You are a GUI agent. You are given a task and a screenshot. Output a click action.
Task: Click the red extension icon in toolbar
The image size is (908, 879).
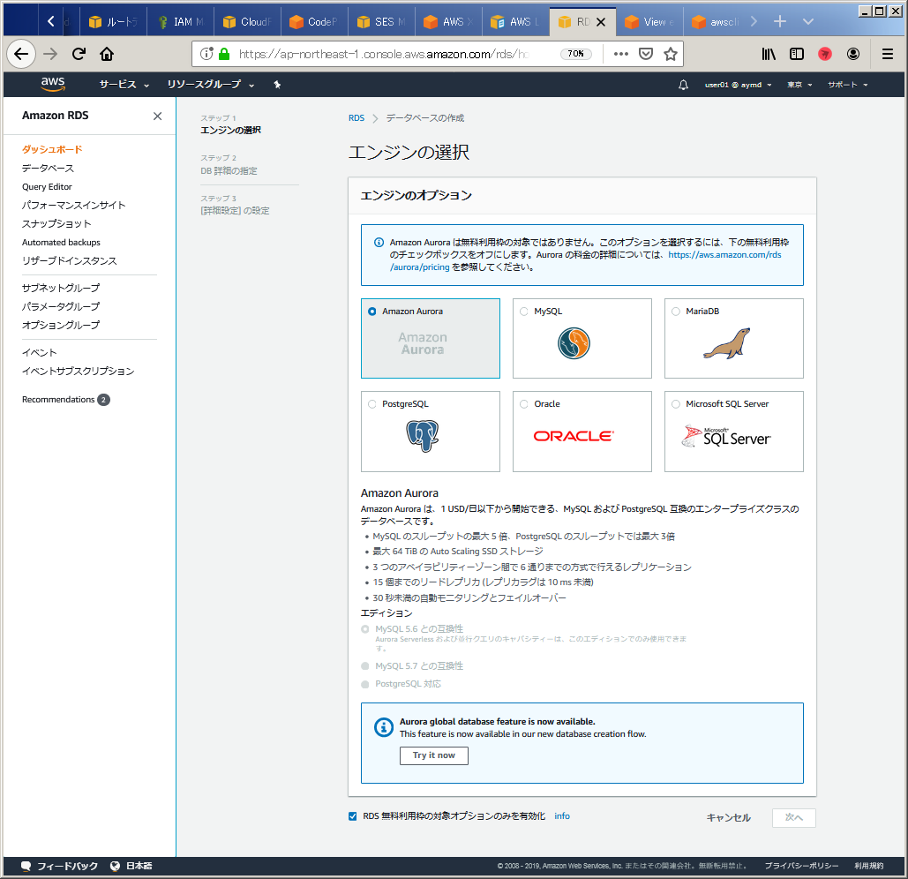[825, 54]
